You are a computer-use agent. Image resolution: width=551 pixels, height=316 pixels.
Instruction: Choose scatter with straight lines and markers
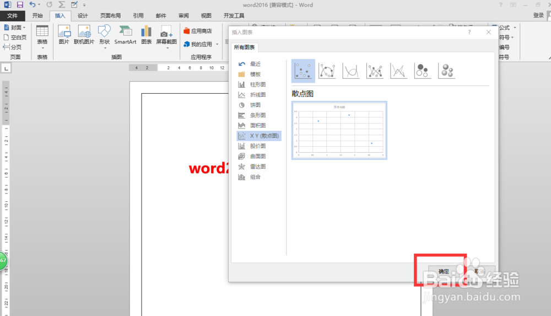pos(375,71)
